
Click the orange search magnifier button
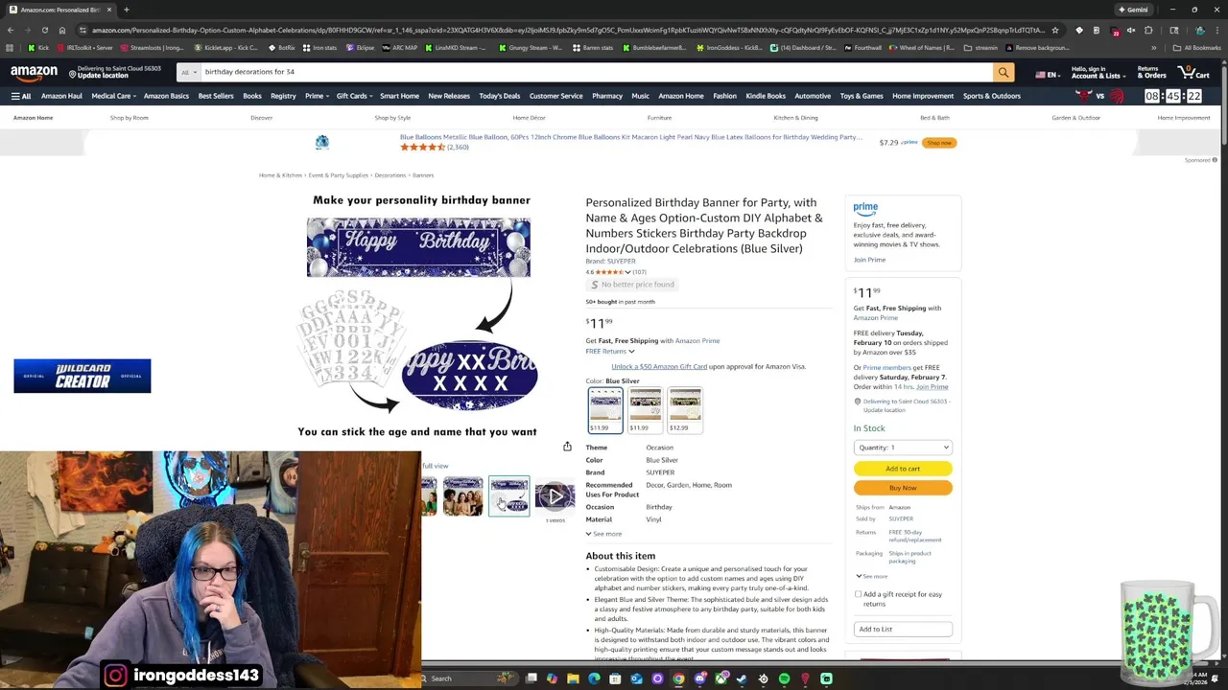point(1004,72)
